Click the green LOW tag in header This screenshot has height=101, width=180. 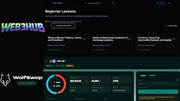[x=62, y=66]
